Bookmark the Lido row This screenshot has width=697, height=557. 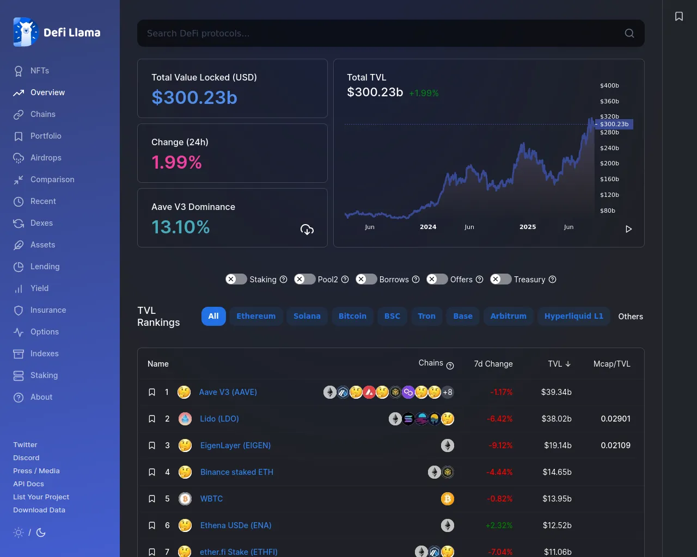152,419
